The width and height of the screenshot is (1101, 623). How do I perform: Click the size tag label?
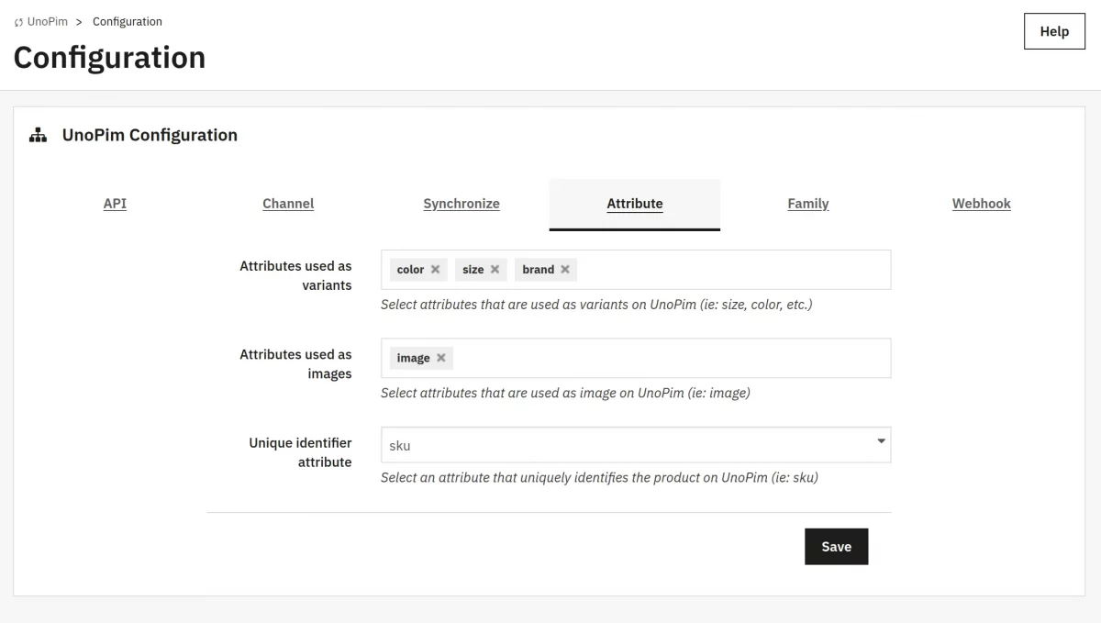[x=473, y=270]
